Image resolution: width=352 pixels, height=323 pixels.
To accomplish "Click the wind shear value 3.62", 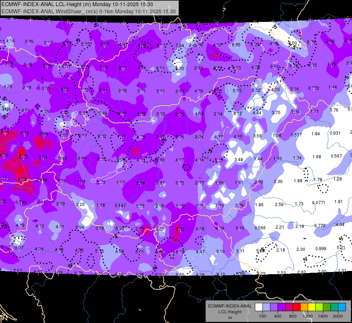I will coord(180,229).
